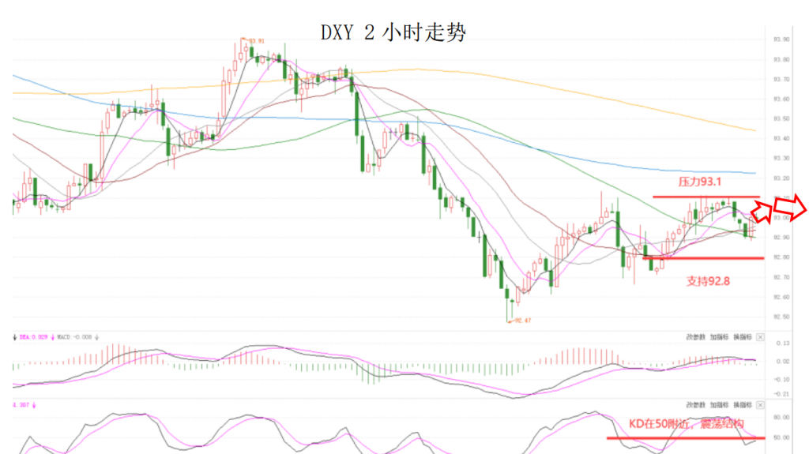Click the 92.47 low price label
Screen dimensions: 809x454
click(523, 321)
